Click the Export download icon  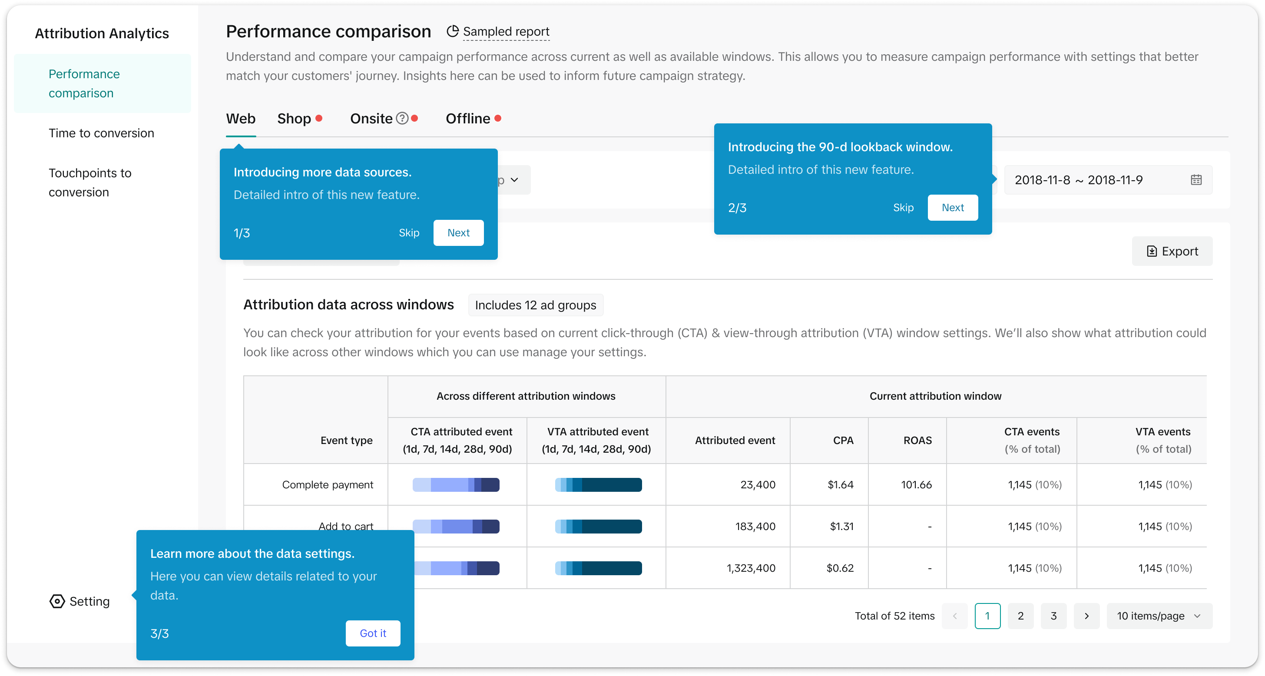(x=1152, y=252)
